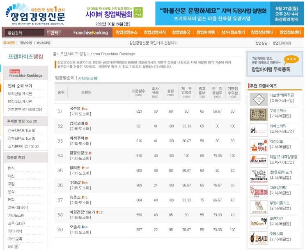Open the Kyochon logo thumbnail

[259, 223]
